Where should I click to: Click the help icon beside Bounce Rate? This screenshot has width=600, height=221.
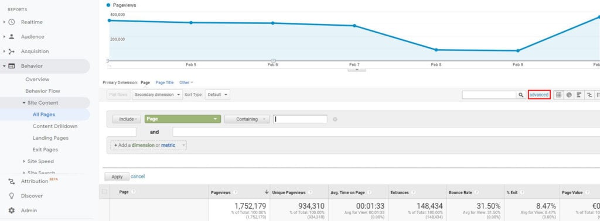[x=476, y=193]
